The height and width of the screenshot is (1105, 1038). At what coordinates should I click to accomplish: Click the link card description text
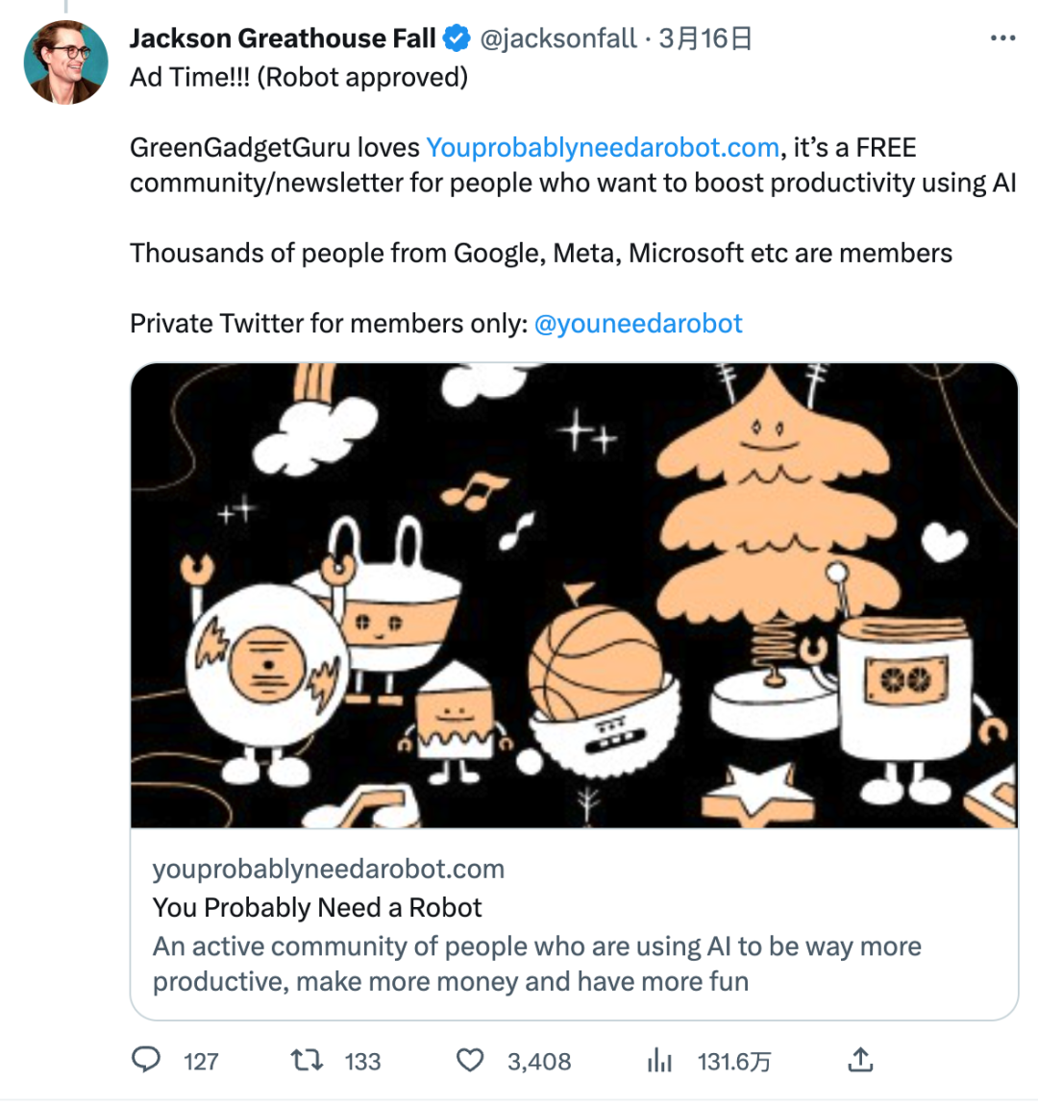(536, 964)
